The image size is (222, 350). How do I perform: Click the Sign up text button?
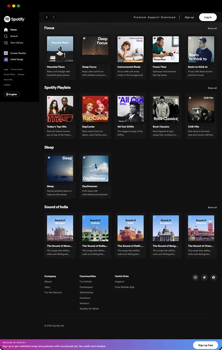point(189,17)
